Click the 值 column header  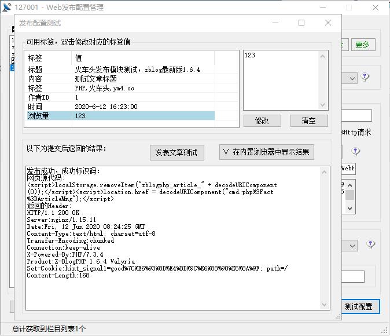143,58
